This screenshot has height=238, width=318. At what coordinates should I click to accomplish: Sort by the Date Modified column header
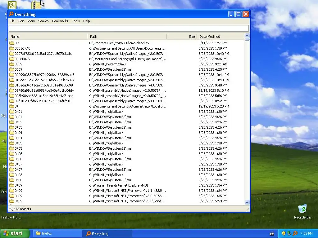pyautogui.click(x=220, y=37)
